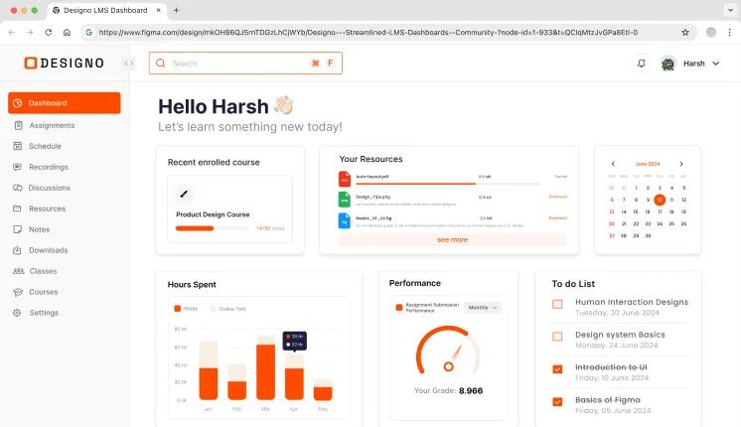Image resolution: width=741 pixels, height=427 pixels.
Task: Select highlighted date 10 in calendar
Action: click(x=660, y=200)
